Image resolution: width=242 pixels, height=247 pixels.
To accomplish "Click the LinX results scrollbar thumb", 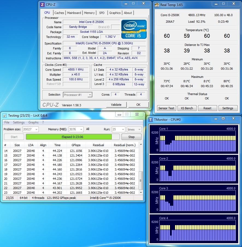I will point(141,181).
